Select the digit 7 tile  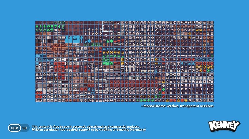(x=193, y=86)
